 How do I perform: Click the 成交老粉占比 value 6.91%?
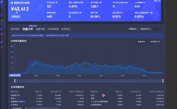point(116,17)
